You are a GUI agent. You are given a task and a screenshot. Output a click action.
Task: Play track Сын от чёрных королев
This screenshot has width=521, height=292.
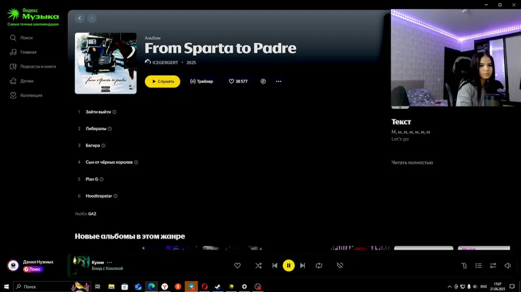pyautogui.click(x=109, y=162)
